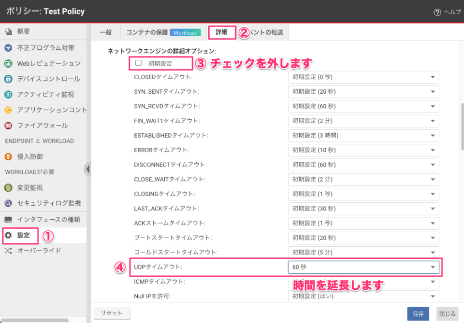Click the インタフェースの種類 icon
The image size is (464, 323).
pos(8,220)
